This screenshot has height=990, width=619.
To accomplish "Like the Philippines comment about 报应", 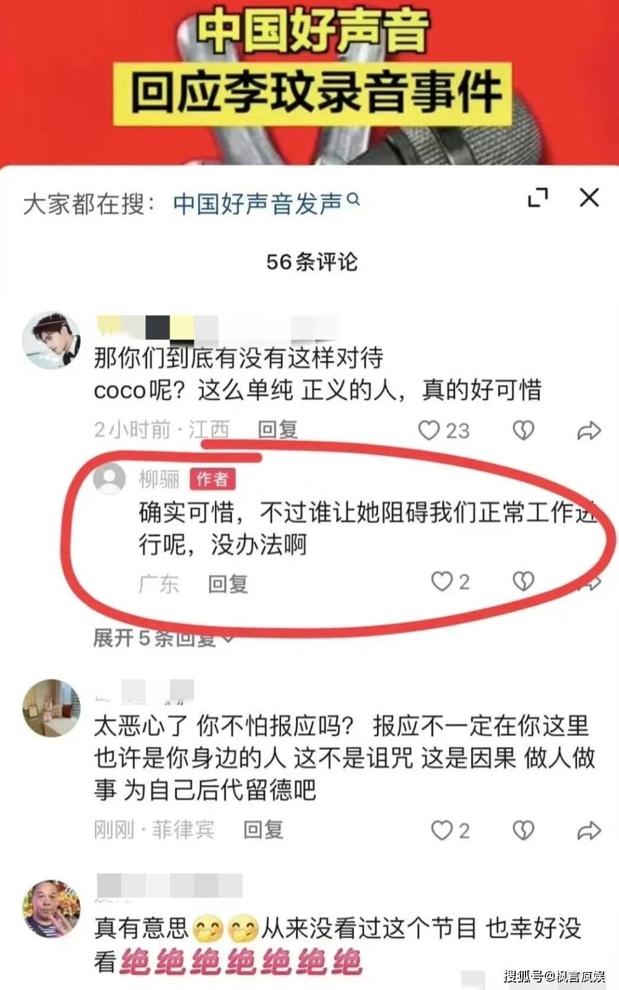I will 450,830.
